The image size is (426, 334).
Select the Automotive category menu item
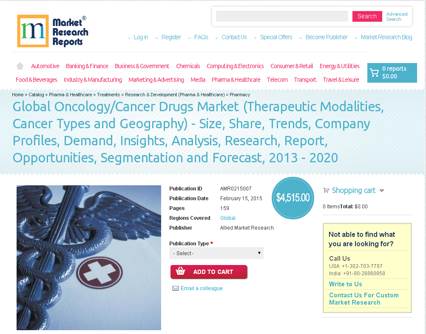pos(45,66)
